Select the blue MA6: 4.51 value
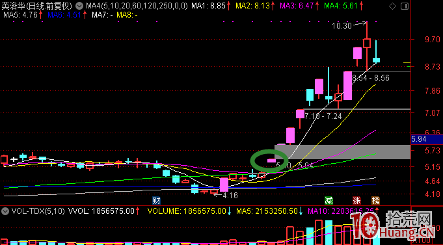 (64, 15)
